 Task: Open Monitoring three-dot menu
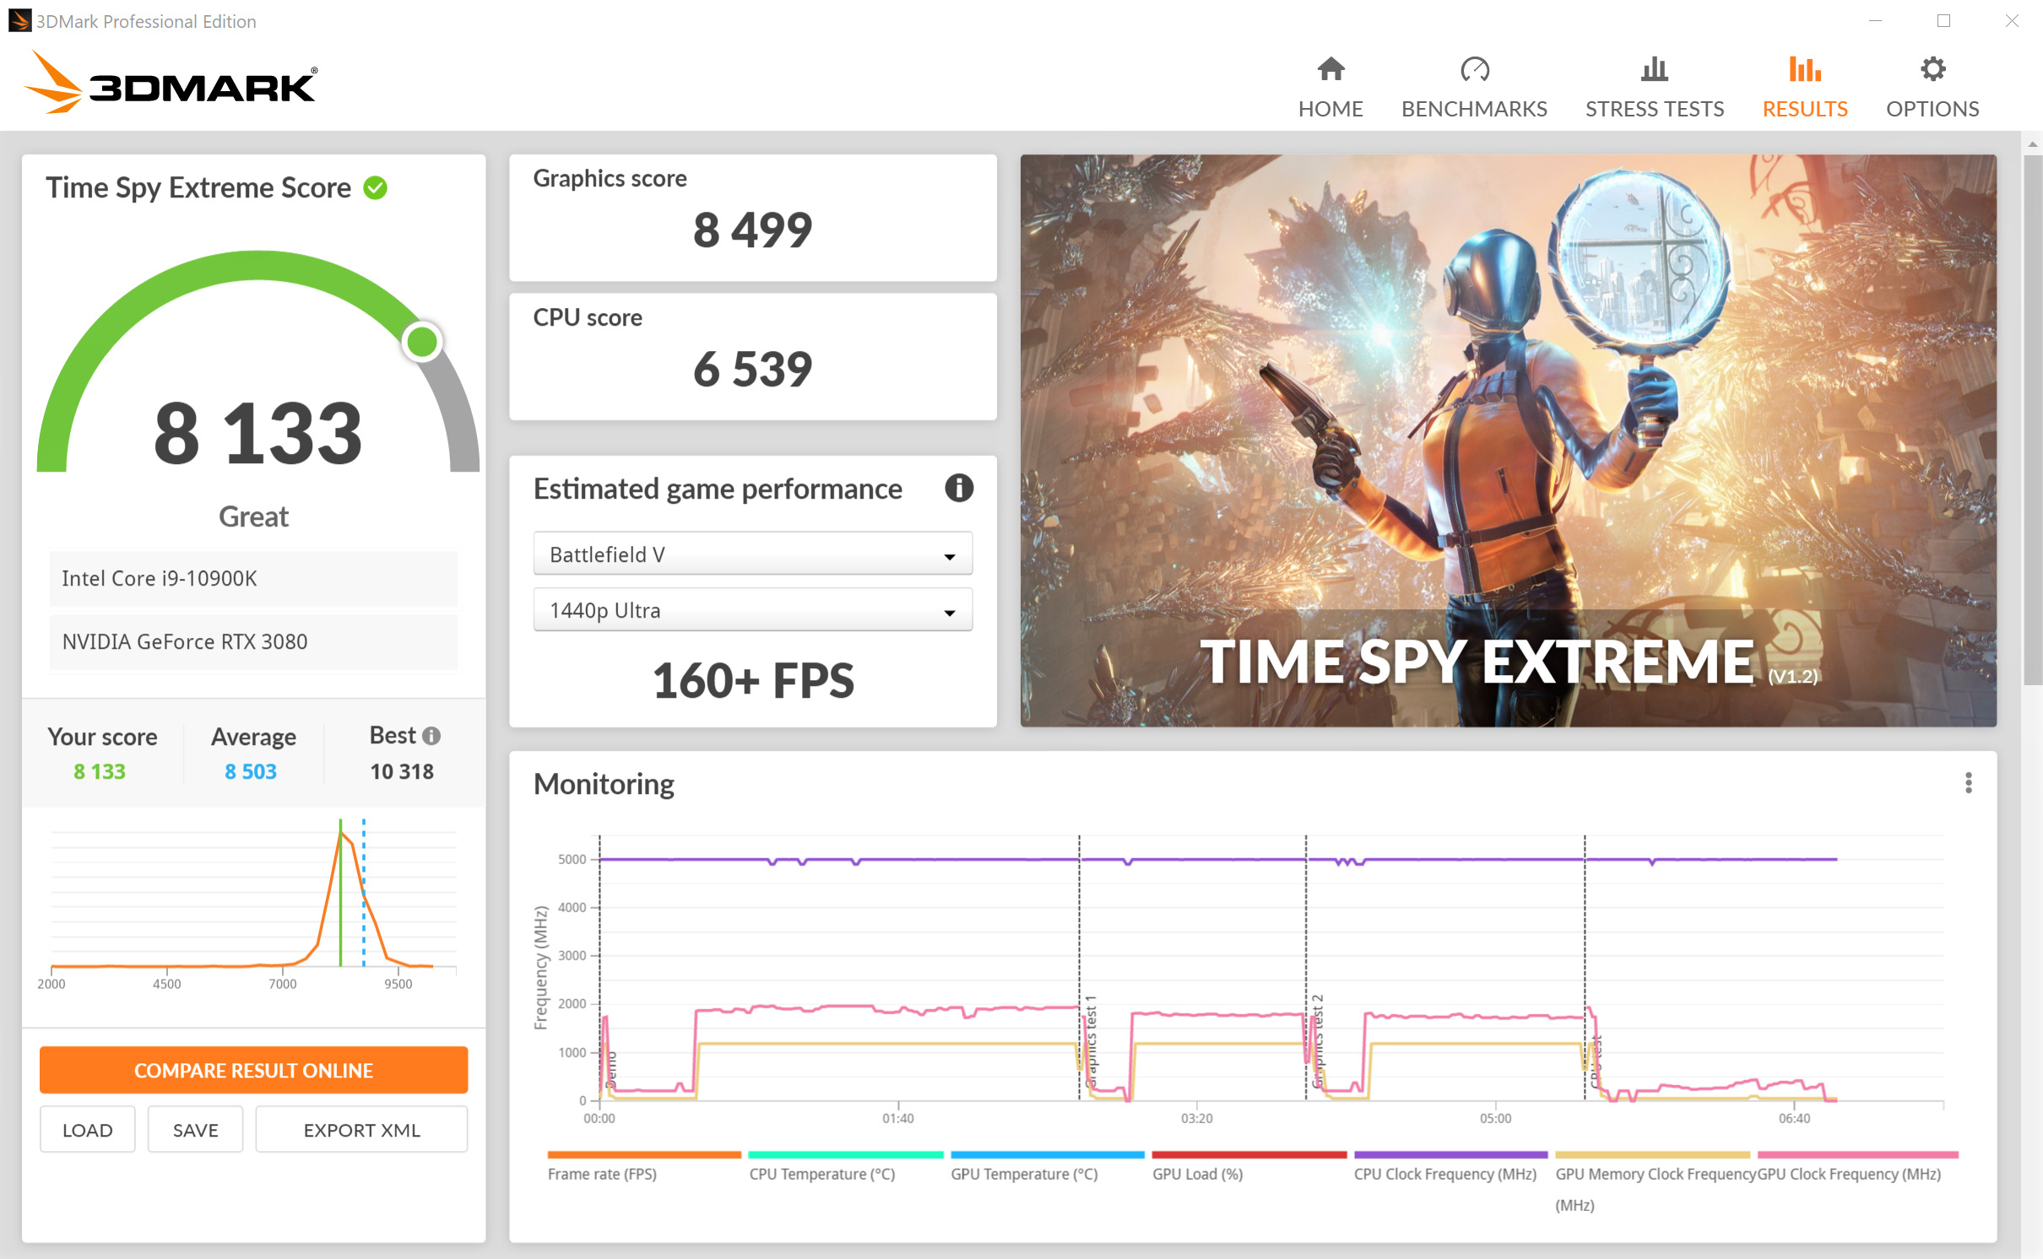click(1968, 783)
